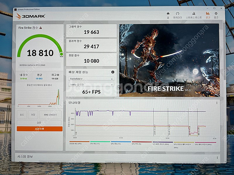The width and height of the screenshot is (234, 175).
Task: Maximize the 3DMark window
Action: 214,8
